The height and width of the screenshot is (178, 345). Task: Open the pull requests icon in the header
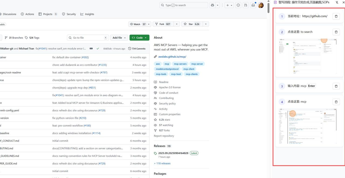[x=246, y=5]
